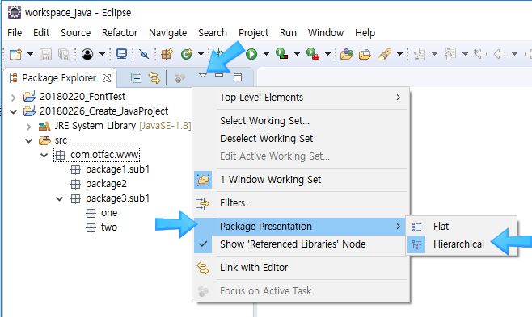The width and height of the screenshot is (532, 317).
Task: Choose Deselect Working Set entry
Action: point(301,139)
